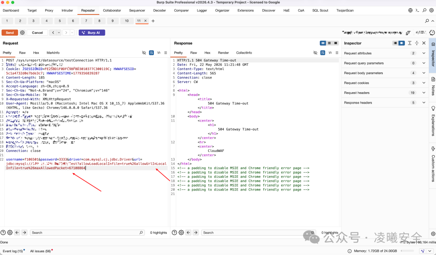Select the side-by-side request/response layout
The height and width of the screenshot is (255, 436).
click(323, 43)
